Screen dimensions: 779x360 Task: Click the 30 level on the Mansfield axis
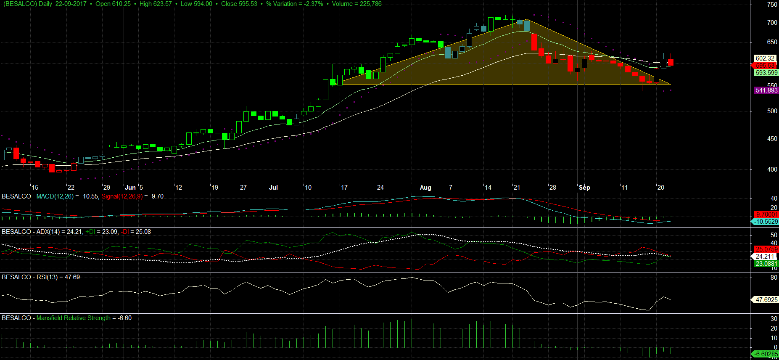pos(774,319)
